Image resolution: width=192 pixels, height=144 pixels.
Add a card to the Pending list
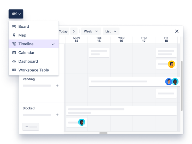tap(57, 86)
